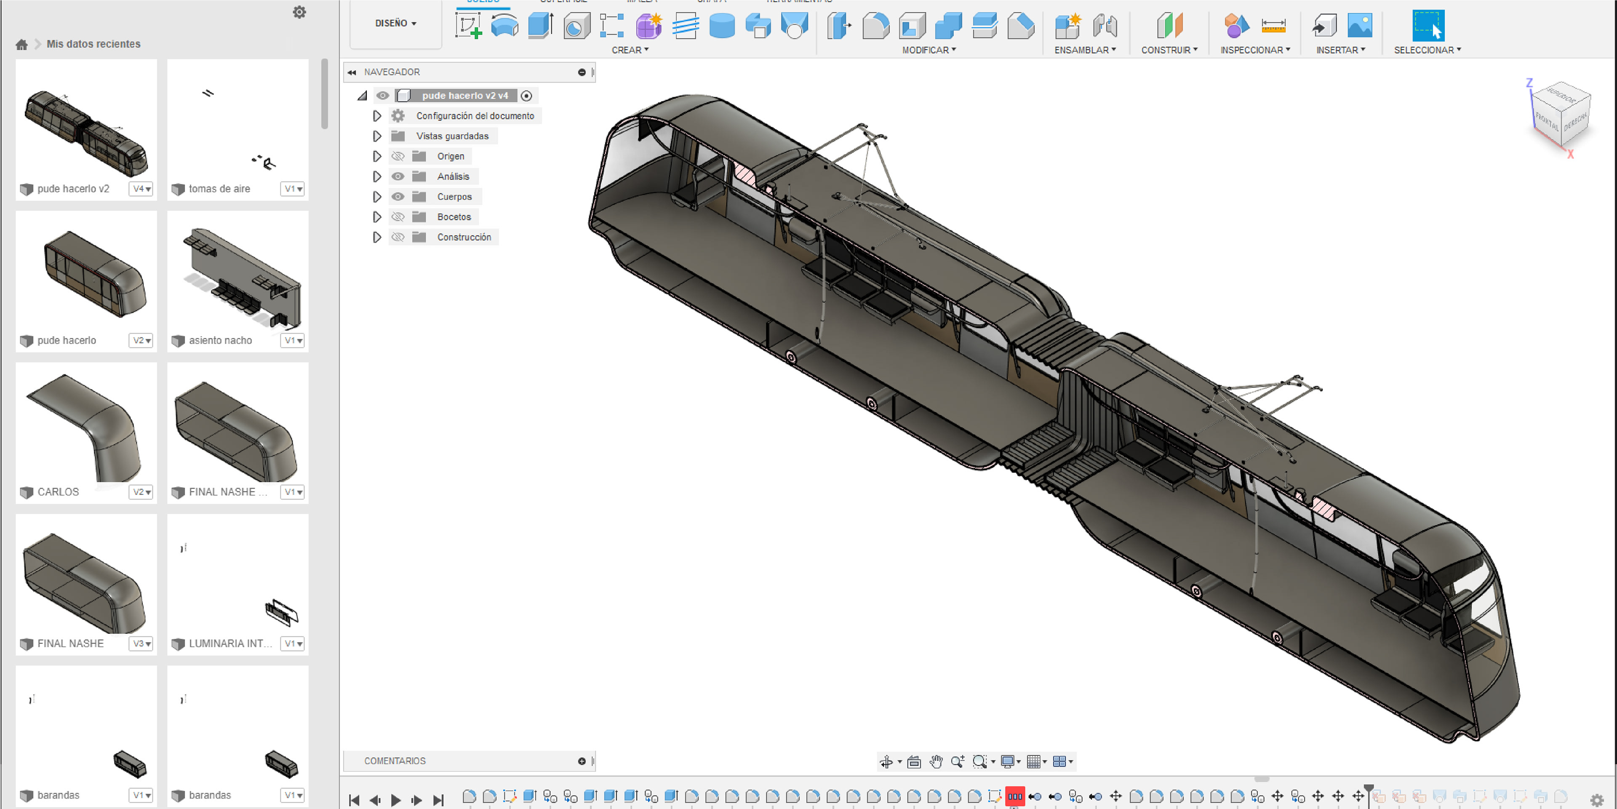Screen dimensions: 1617x809
Task: Open the INSPECCIONAR menu
Action: [1254, 50]
